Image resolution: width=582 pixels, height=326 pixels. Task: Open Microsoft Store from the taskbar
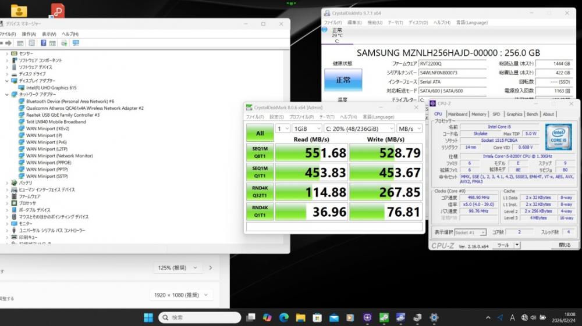coord(317,317)
